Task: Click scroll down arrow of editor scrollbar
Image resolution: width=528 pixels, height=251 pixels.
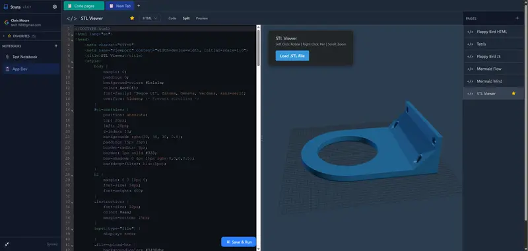Action: [x=259, y=249]
